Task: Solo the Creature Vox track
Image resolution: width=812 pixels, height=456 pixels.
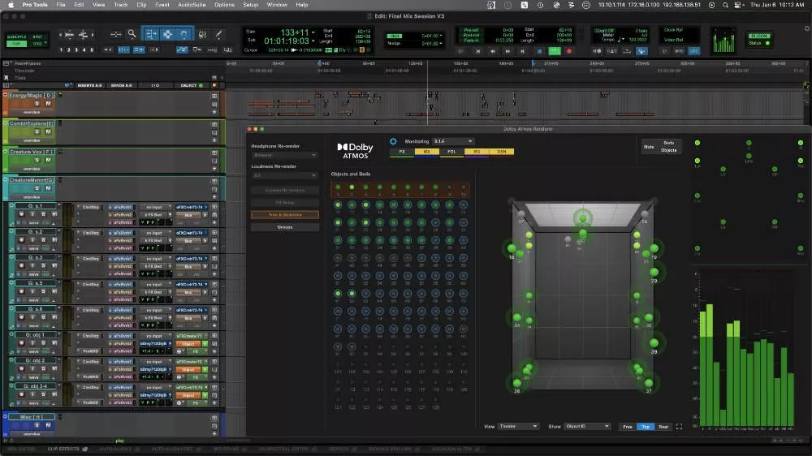Action: tap(37, 160)
